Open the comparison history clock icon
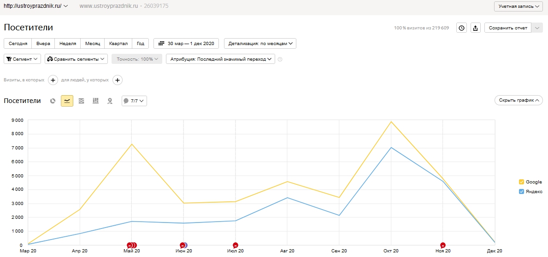The image size is (548, 257). click(462, 28)
